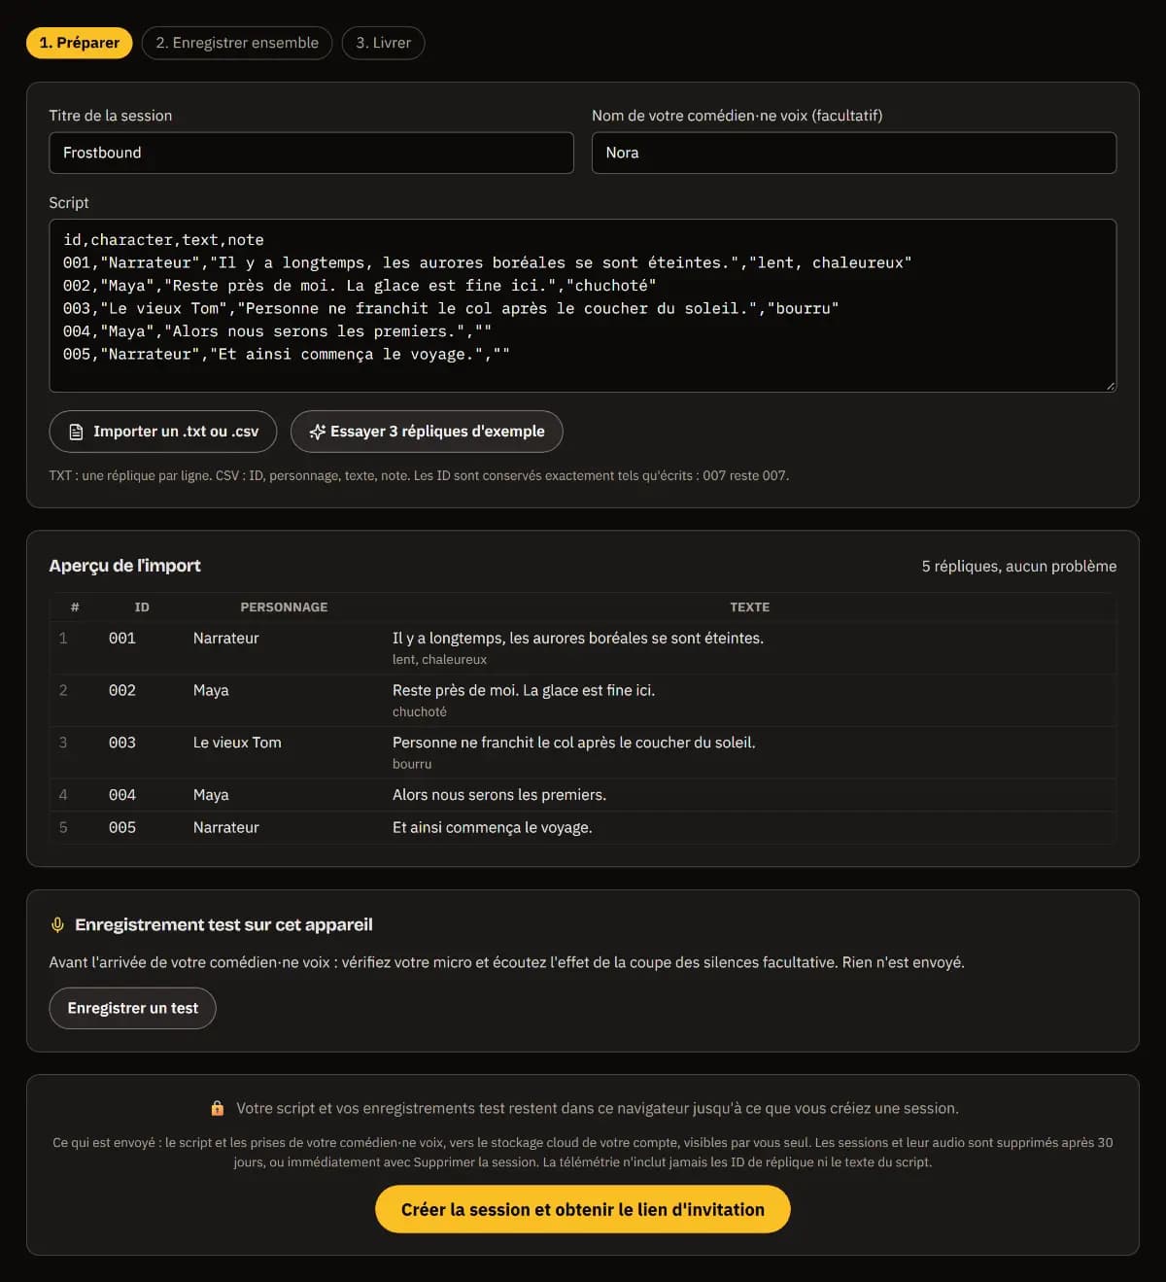Click 'Narrateur' in row 005
1166x1282 pixels.
click(226, 828)
